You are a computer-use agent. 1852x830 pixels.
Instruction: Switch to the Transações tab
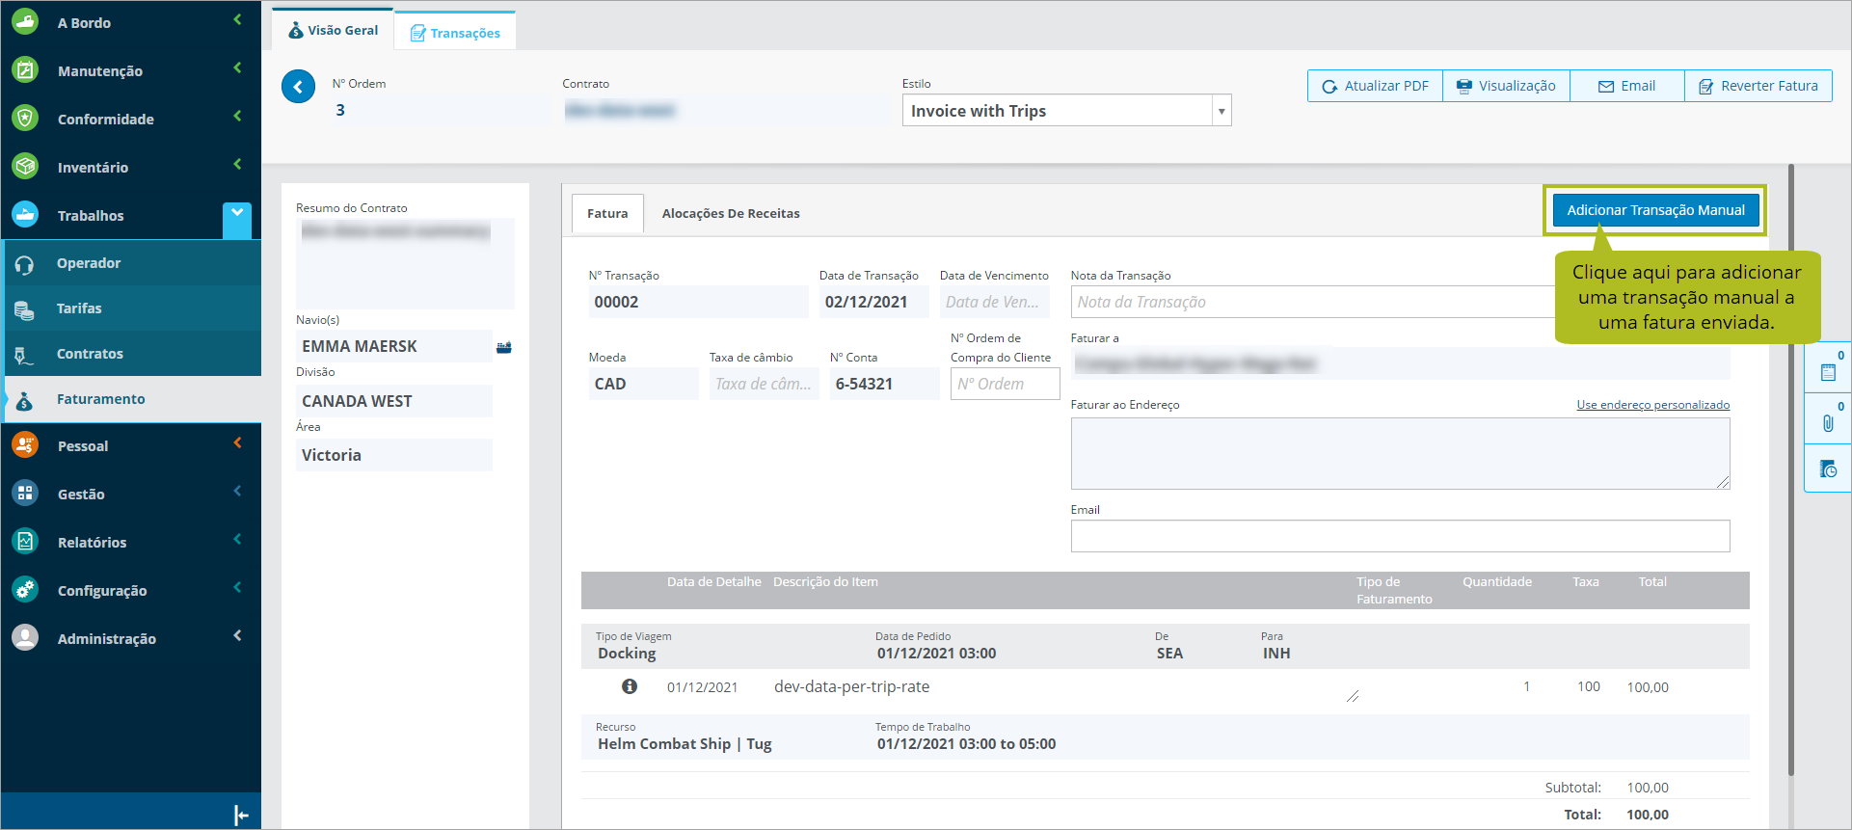pos(456,33)
